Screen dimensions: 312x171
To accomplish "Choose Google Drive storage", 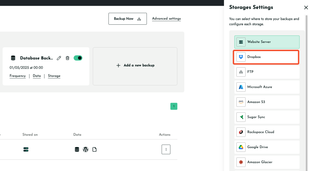I will [267, 147].
